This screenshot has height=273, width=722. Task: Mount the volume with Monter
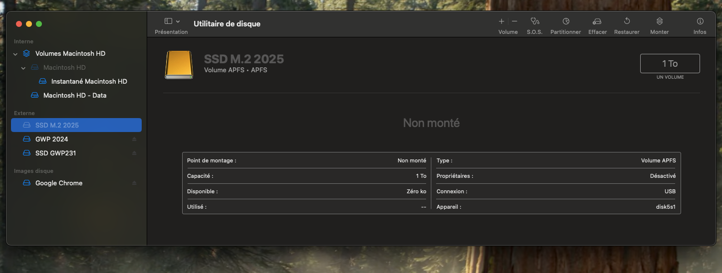(x=660, y=21)
